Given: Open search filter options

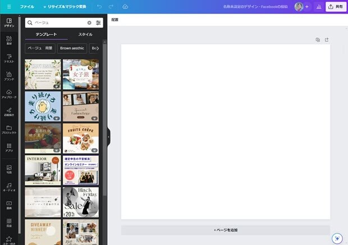Looking at the screenshot, I should [98, 23].
